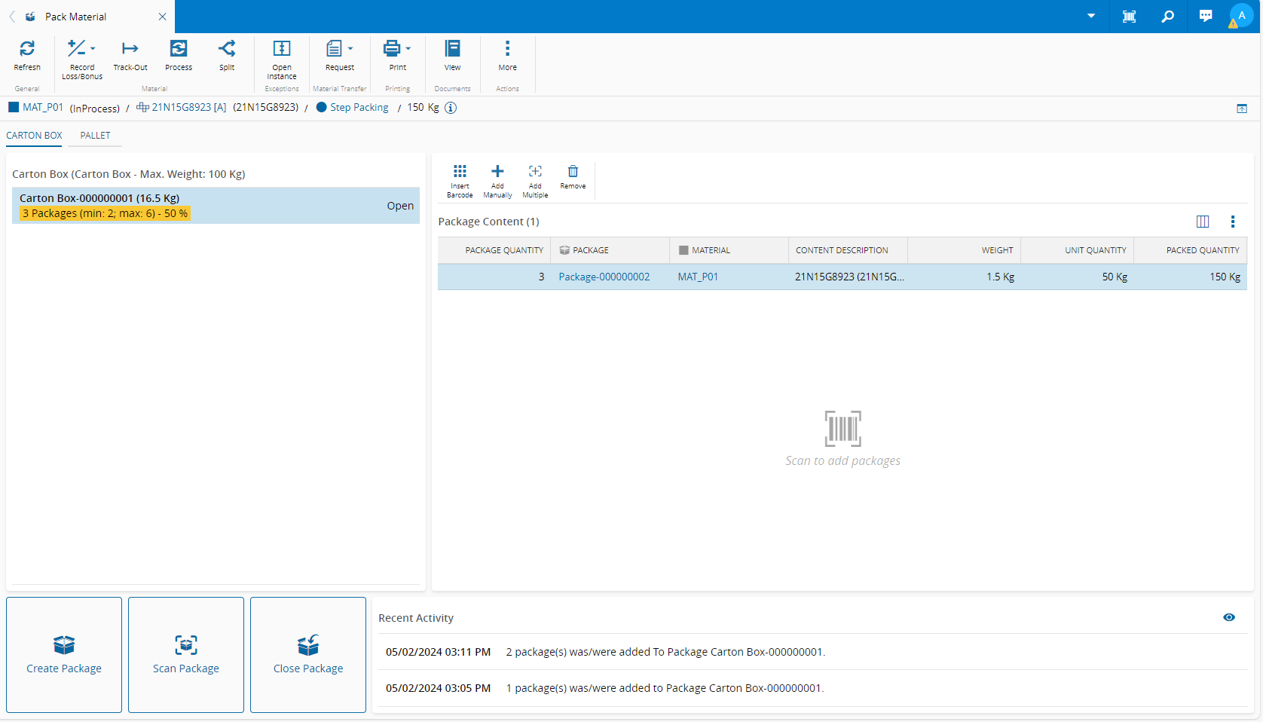Expand the Request dropdown arrow
The image size is (1263, 722).
point(350,49)
